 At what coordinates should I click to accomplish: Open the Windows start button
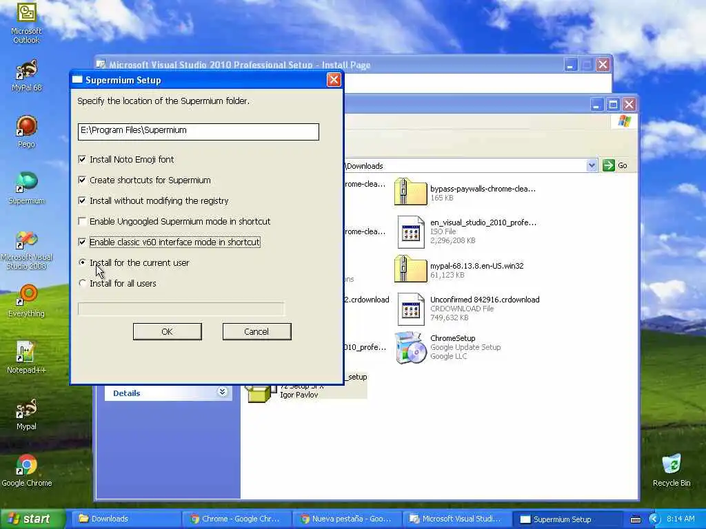pos(33,519)
